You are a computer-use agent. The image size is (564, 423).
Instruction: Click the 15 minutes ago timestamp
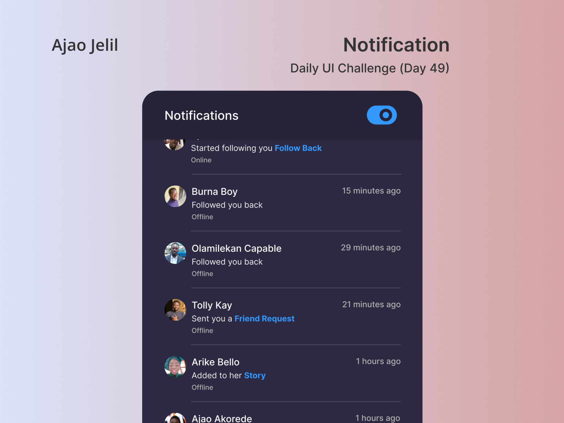pyautogui.click(x=371, y=191)
